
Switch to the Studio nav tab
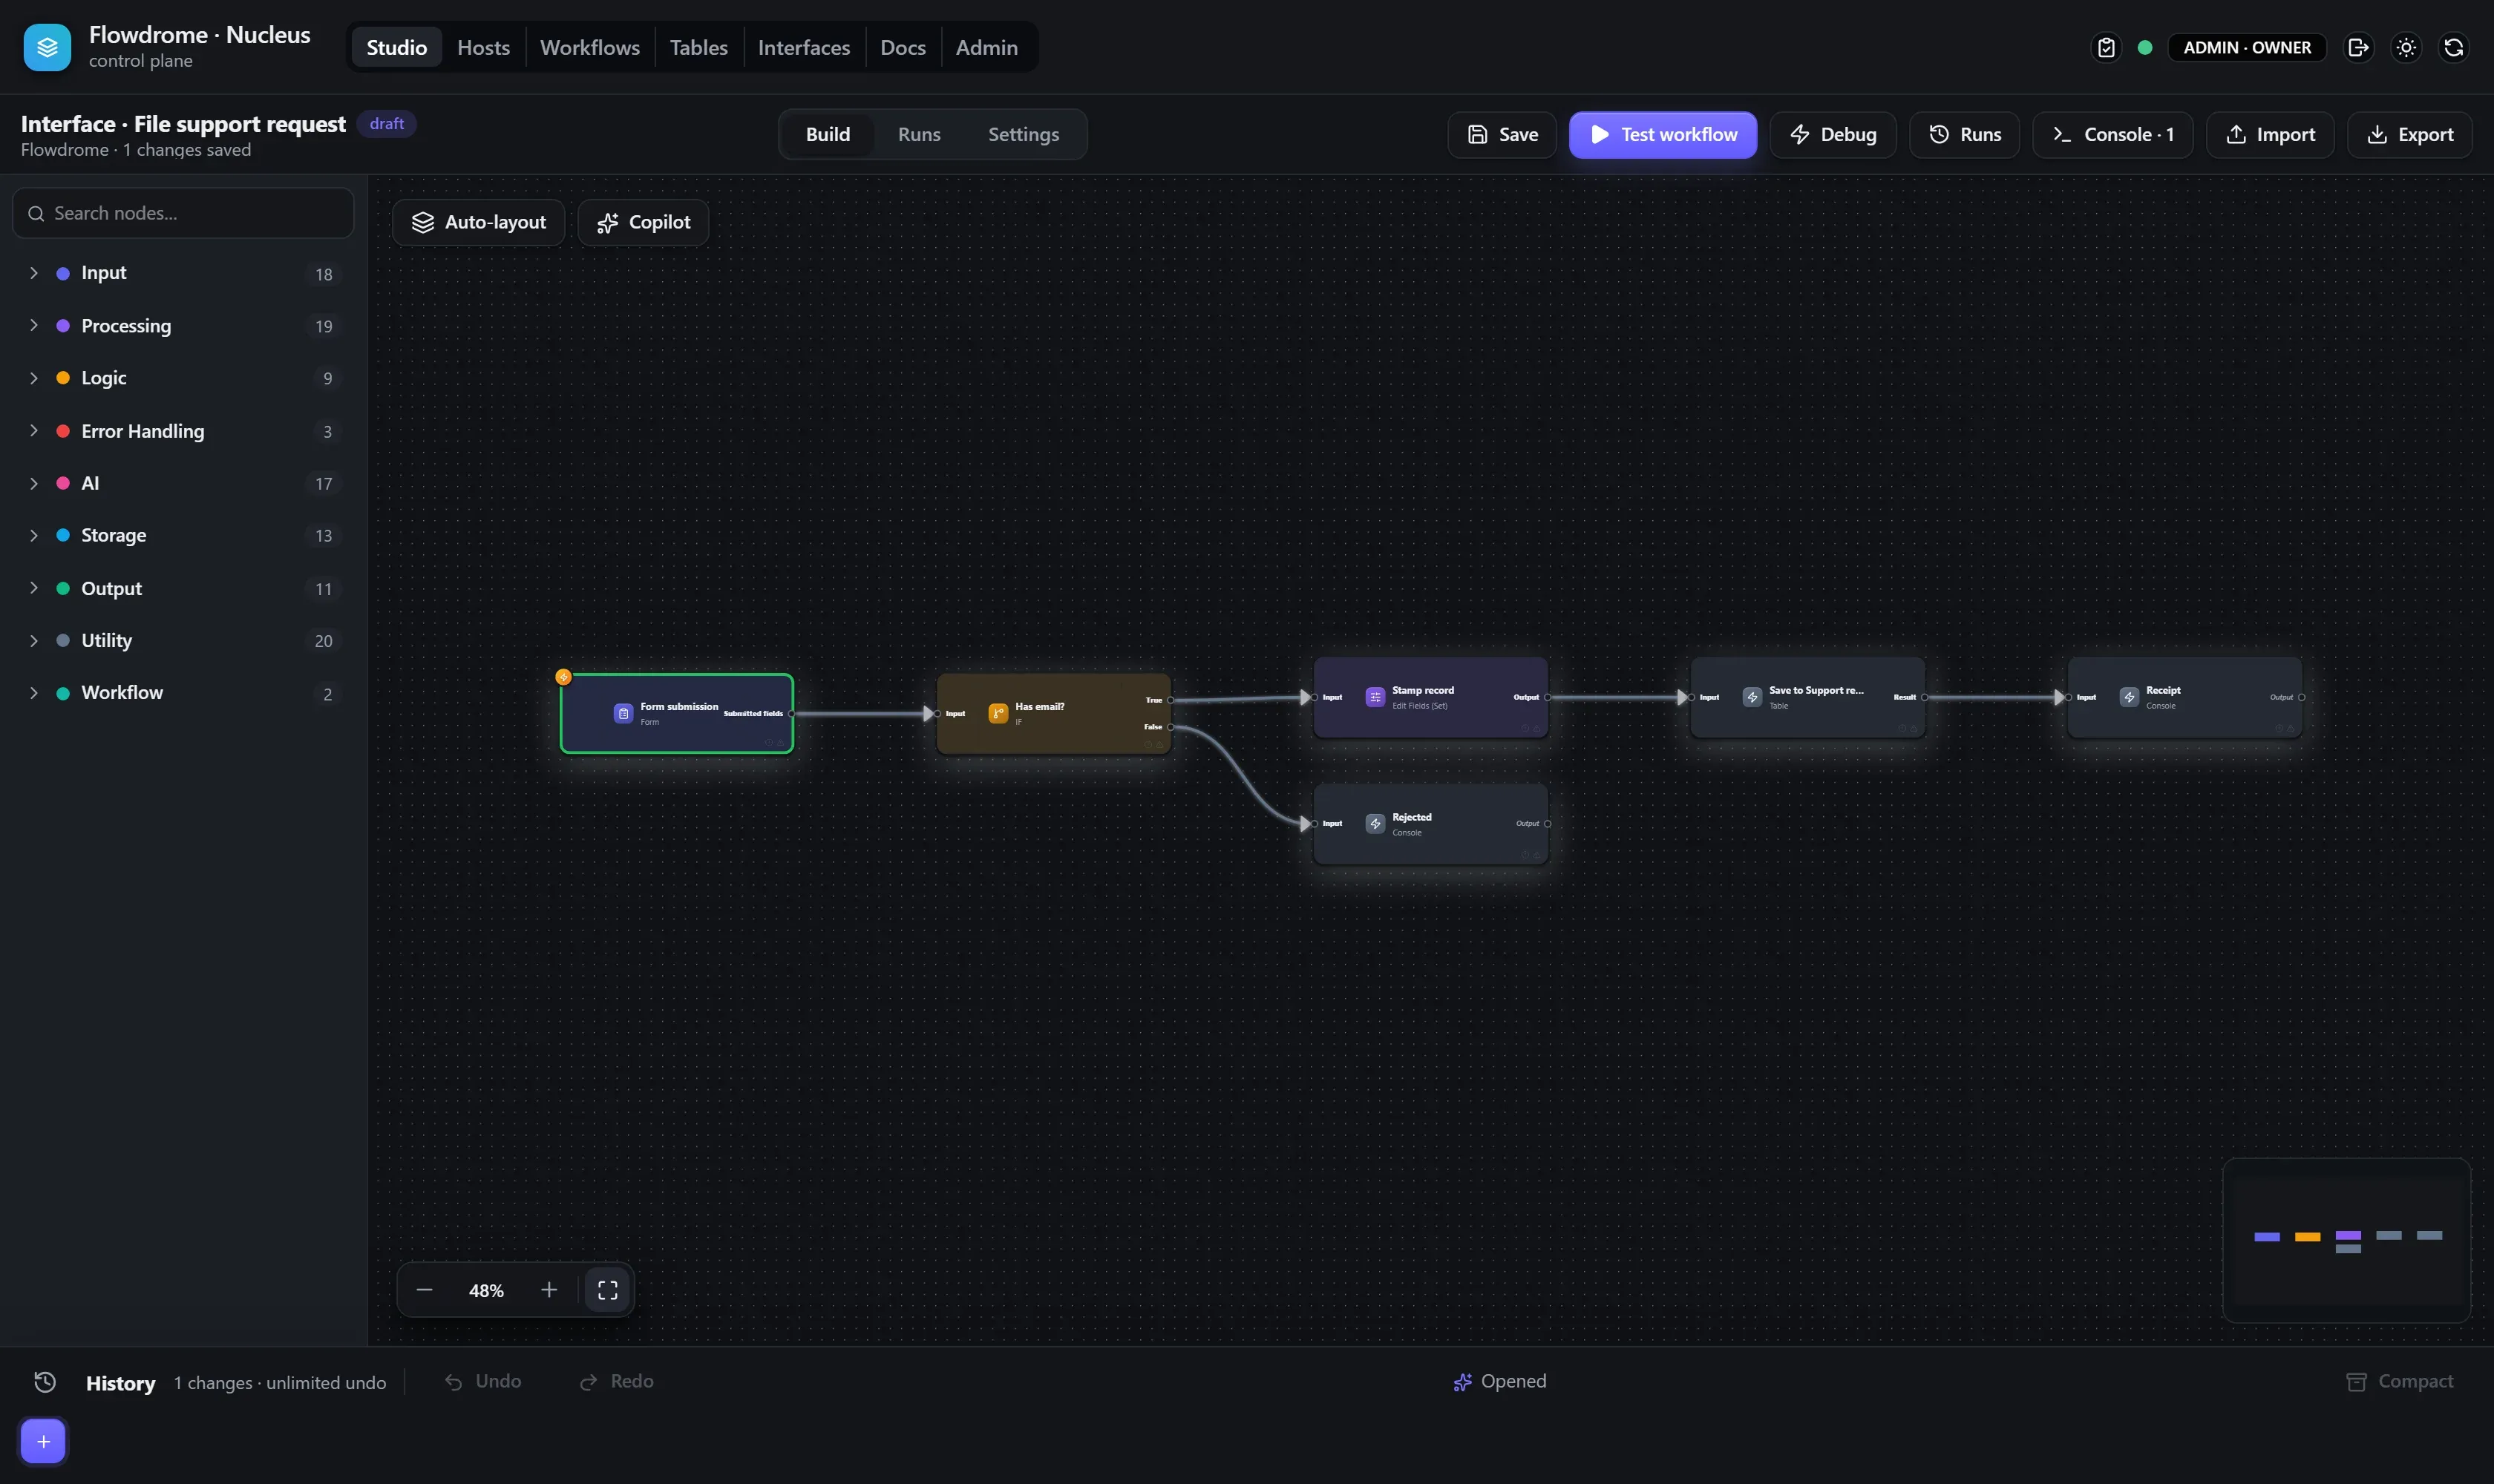coord(396,47)
